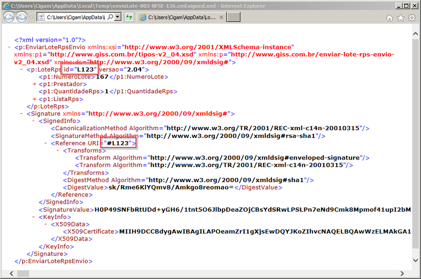Click the closing /KeyInfo tag
This screenshot has height=279, width=421.
tap(56, 246)
